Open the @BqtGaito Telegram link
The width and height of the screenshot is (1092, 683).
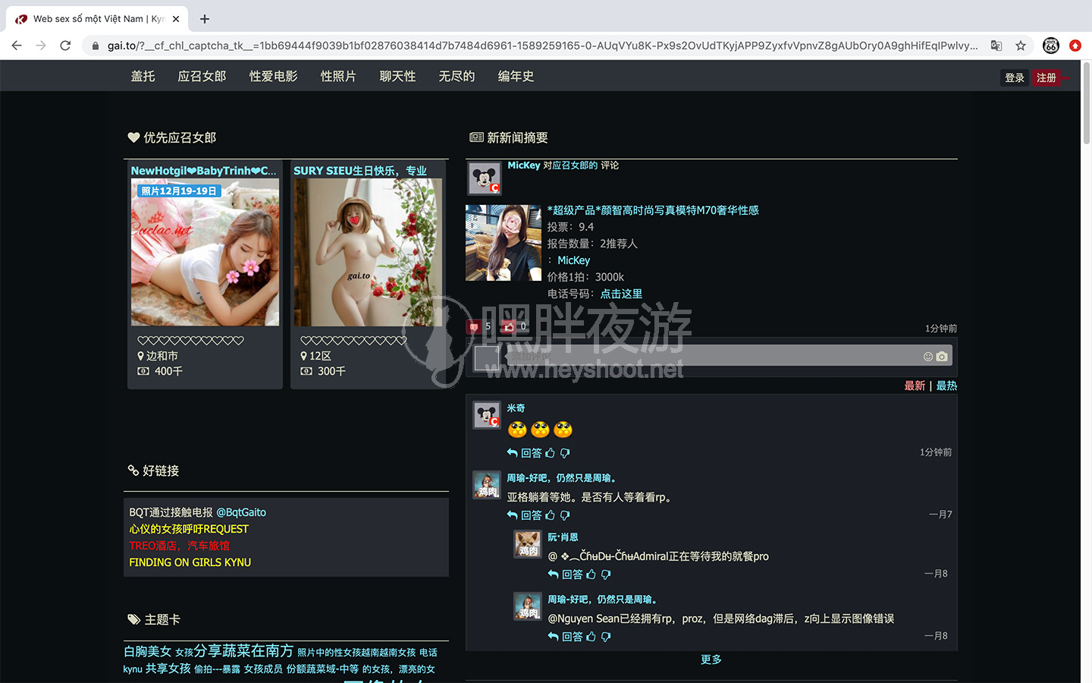pos(241,512)
